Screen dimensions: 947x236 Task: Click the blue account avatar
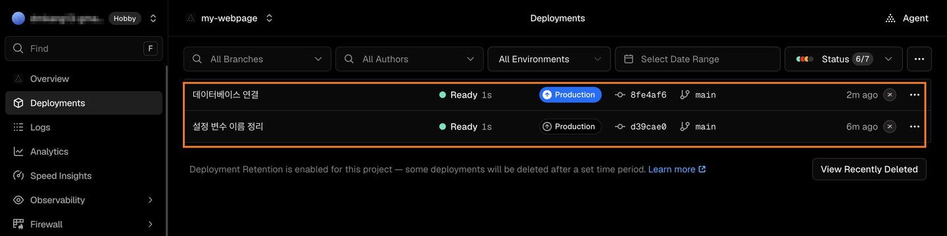pos(18,18)
